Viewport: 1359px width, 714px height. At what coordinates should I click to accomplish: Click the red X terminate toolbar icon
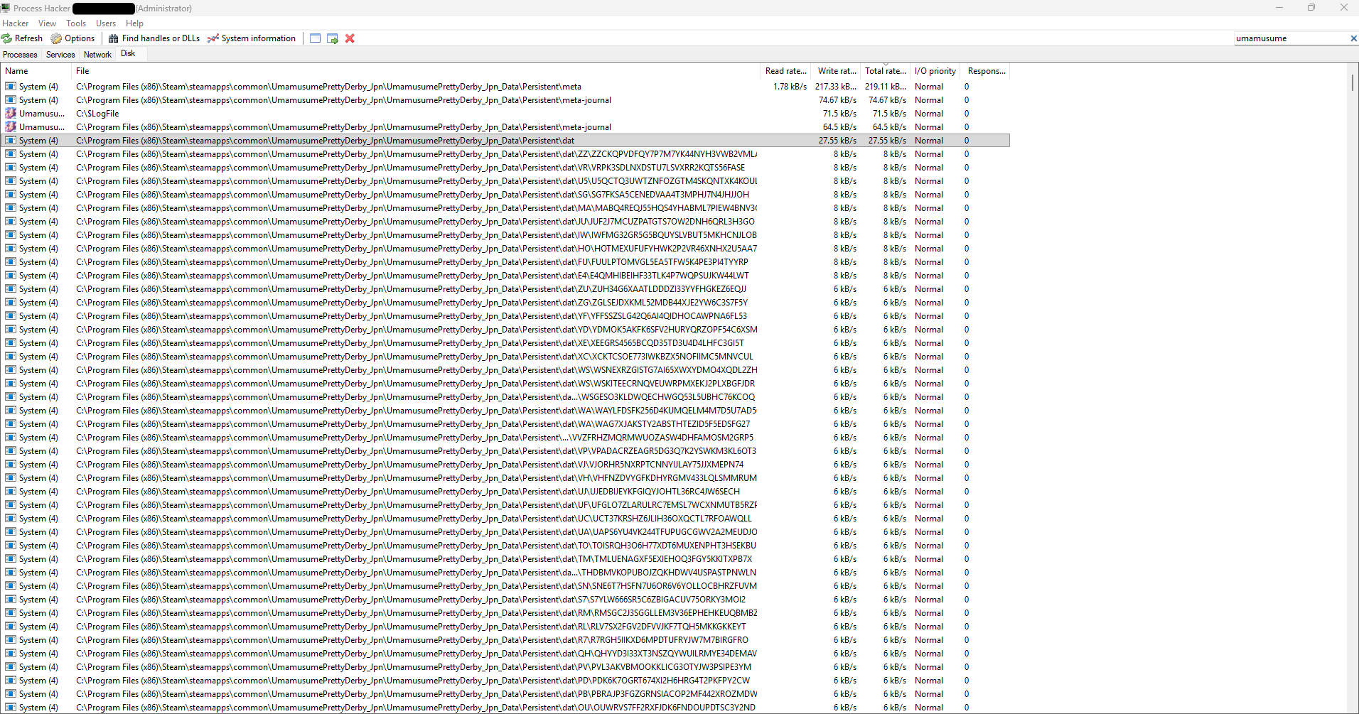click(350, 38)
